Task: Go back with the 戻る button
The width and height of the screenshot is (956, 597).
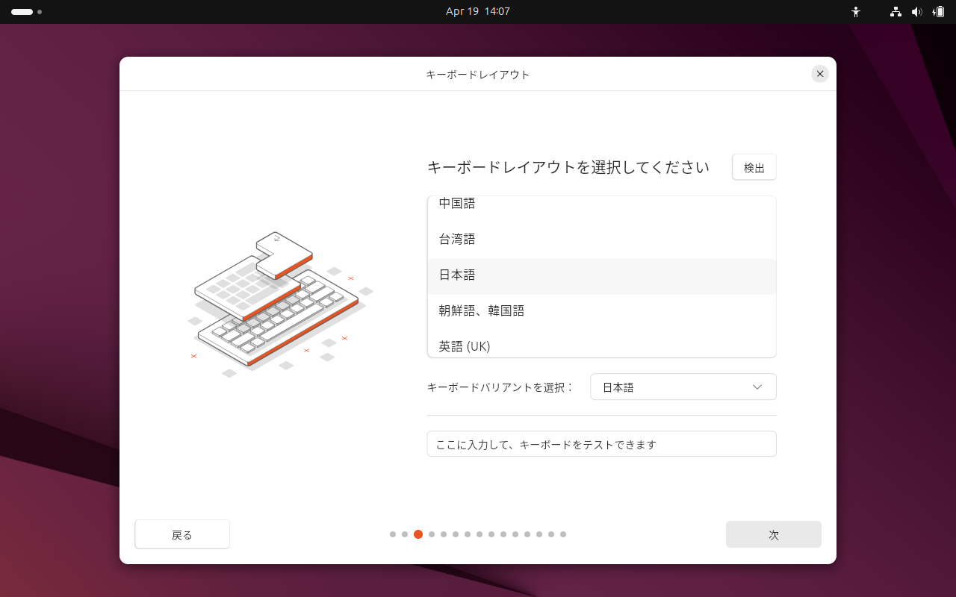Action: tap(182, 534)
